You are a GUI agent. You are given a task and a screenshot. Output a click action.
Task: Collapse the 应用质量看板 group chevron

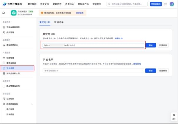point(32,104)
